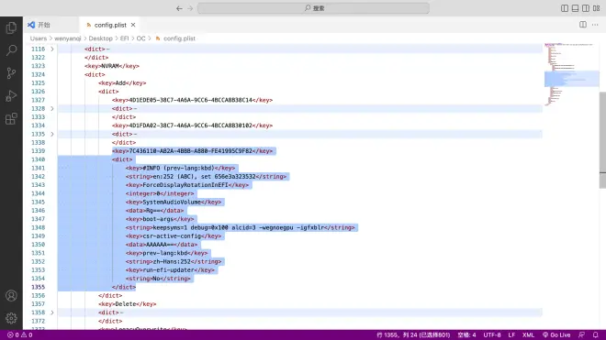Click the #INFO (prev-lang:kbd) key line

click(x=180, y=168)
